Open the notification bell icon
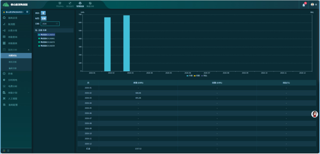 click(304, 5)
